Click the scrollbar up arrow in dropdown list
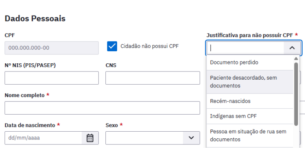This screenshot has width=305, height=148. pyautogui.click(x=296, y=59)
